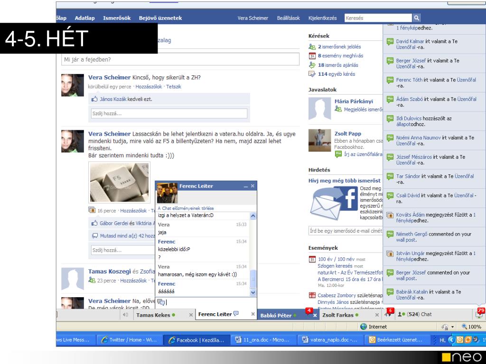The height and width of the screenshot is (364, 486).
Task: Switch to the Babkó Péter chat tab
Action: (x=276, y=315)
